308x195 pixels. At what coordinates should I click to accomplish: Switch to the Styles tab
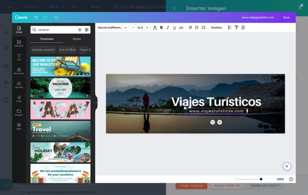77,39
